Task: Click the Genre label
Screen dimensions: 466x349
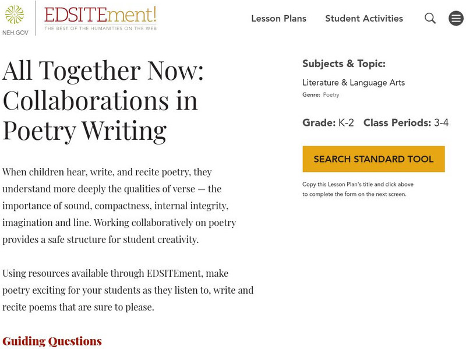Action: tap(310, 95)
